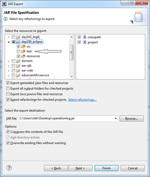
Task: Toggle Export generated class files and resources
Action: tap(8, 83)
